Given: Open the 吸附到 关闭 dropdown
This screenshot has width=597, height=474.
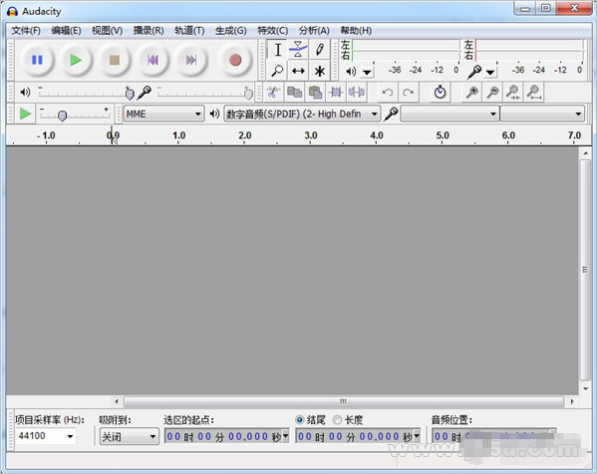Looking at the screenshot, I should coord(130,436).
